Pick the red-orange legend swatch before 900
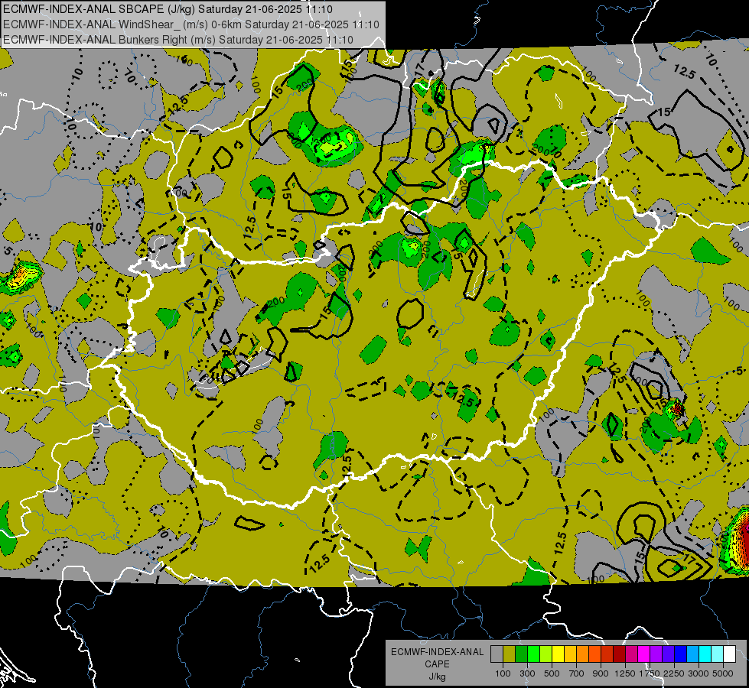Image resolution: width=749 pixels, height=688 pixels. tap(594, 654)
